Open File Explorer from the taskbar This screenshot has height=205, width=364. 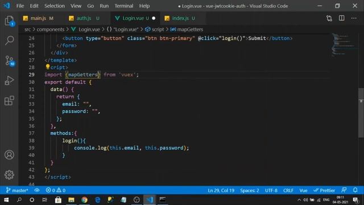click(x=71, y=200)
